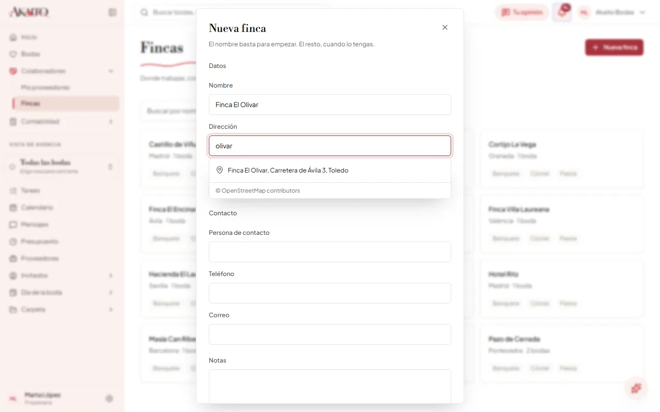
Task: Expand the Comunidad section chevron
Action: (111, 122)
